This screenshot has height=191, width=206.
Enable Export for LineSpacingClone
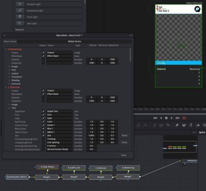(43, 143)
